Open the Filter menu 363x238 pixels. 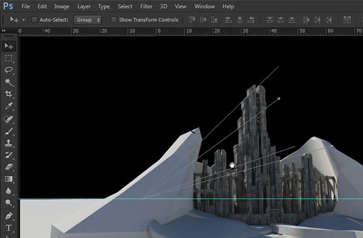point(146,7)
